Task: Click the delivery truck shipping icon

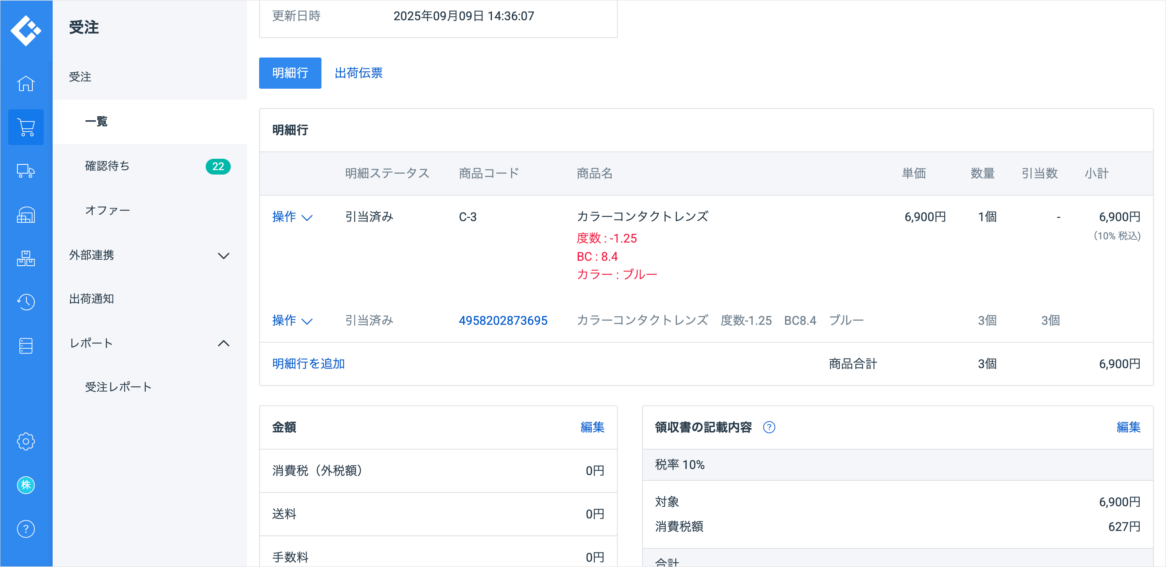Action: (26, 171)
